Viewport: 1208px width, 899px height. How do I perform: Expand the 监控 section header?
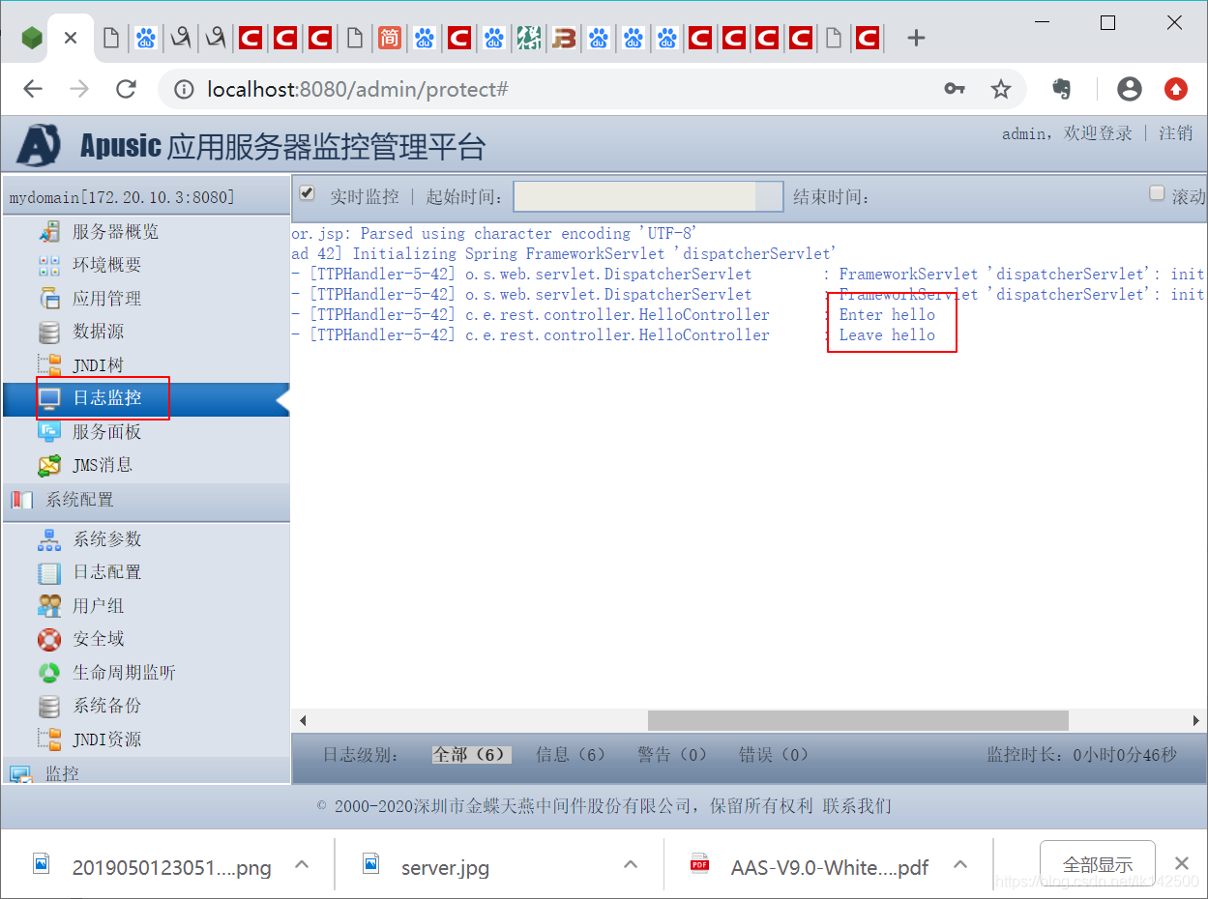pos(146,772)
